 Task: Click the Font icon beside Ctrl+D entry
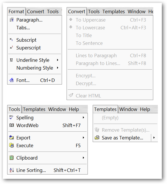(x=11, y=80)
